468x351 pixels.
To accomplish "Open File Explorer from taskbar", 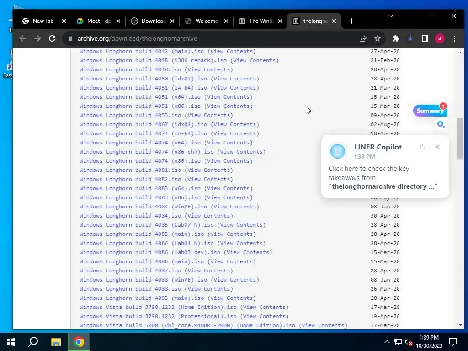I will point(56,342).
